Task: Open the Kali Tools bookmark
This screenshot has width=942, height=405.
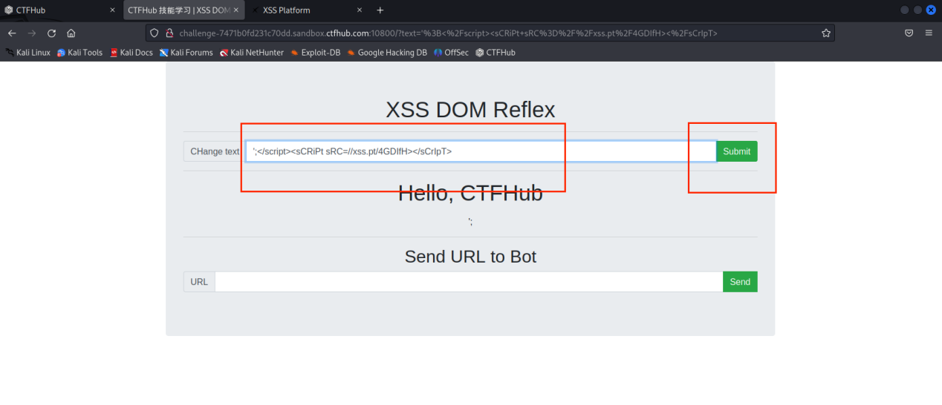Action: tap(79, 53)
